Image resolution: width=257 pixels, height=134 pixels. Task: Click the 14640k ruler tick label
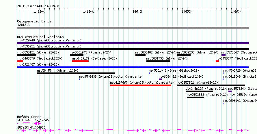click(x=138, y=12)
